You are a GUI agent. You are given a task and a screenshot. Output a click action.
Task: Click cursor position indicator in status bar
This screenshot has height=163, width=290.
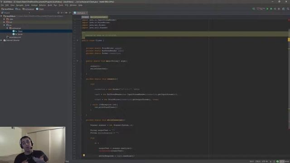[x=252, y=161]
